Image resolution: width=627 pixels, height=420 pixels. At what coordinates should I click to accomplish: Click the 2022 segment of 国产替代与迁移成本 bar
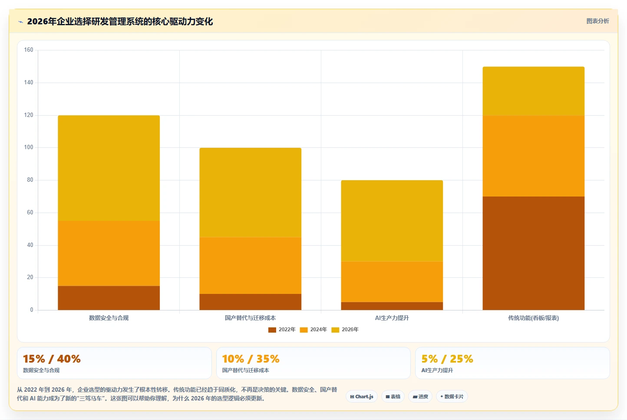tap(251, 302)
